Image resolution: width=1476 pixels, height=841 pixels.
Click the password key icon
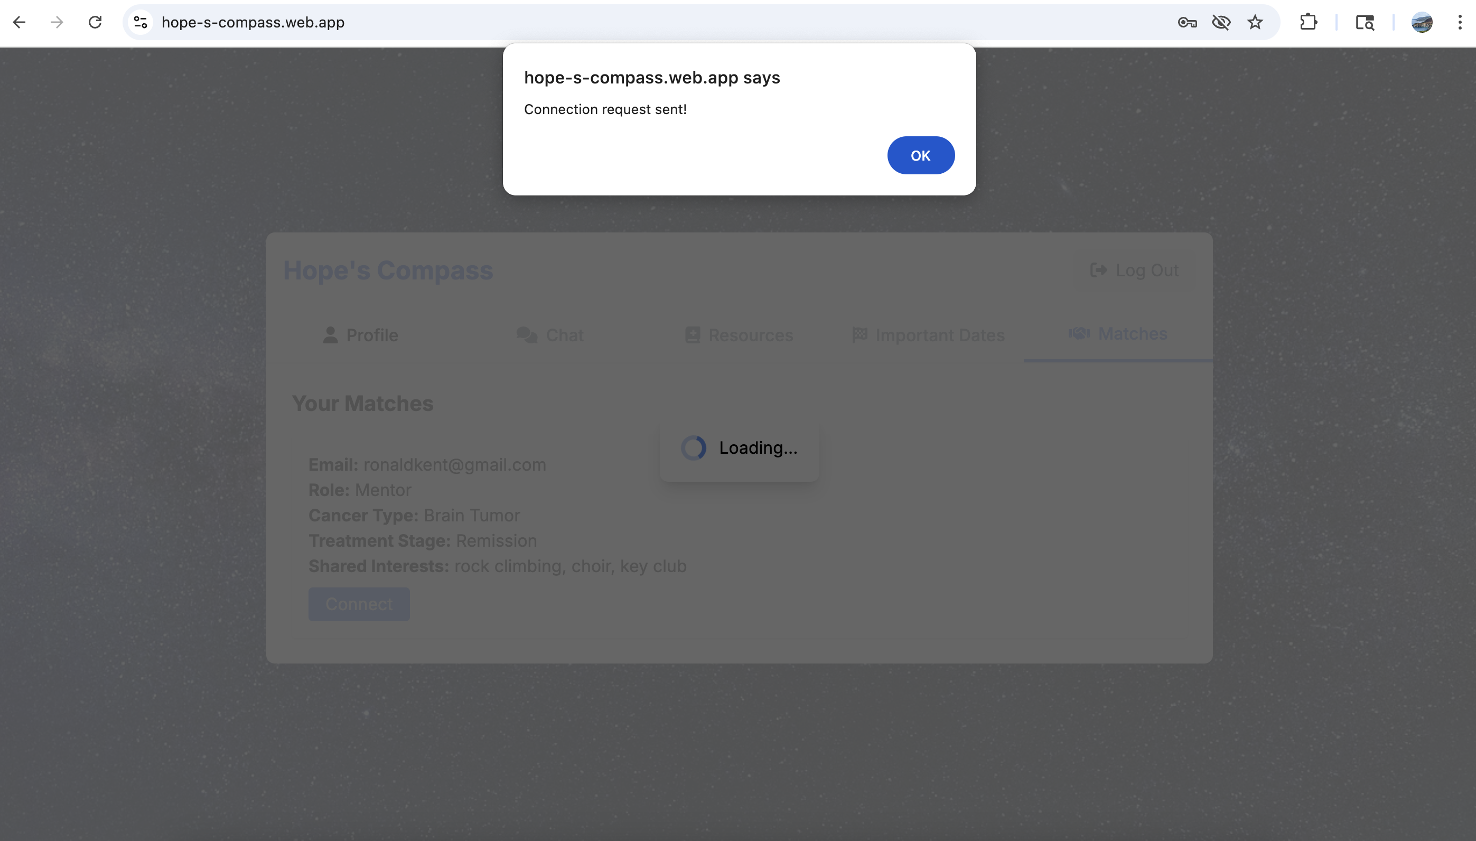click(x=1187, y=23)
